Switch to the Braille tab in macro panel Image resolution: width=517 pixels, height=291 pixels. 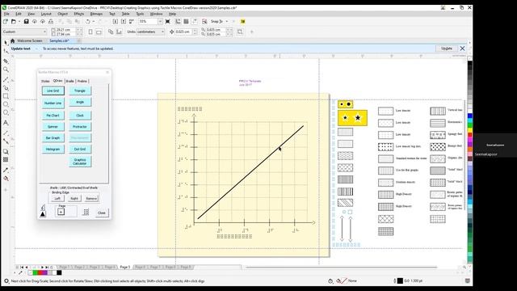click(70, 81)
